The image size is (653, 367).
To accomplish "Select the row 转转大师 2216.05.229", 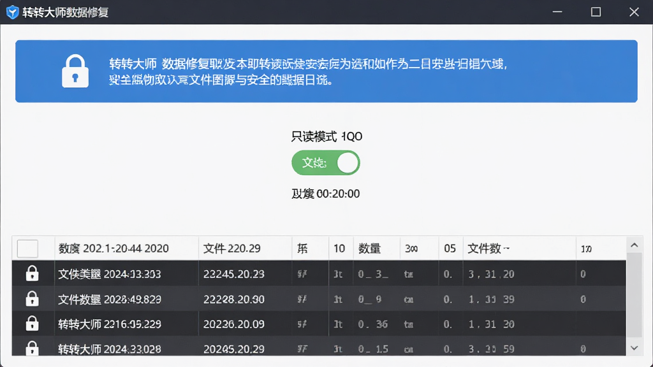I will (319, 324).
